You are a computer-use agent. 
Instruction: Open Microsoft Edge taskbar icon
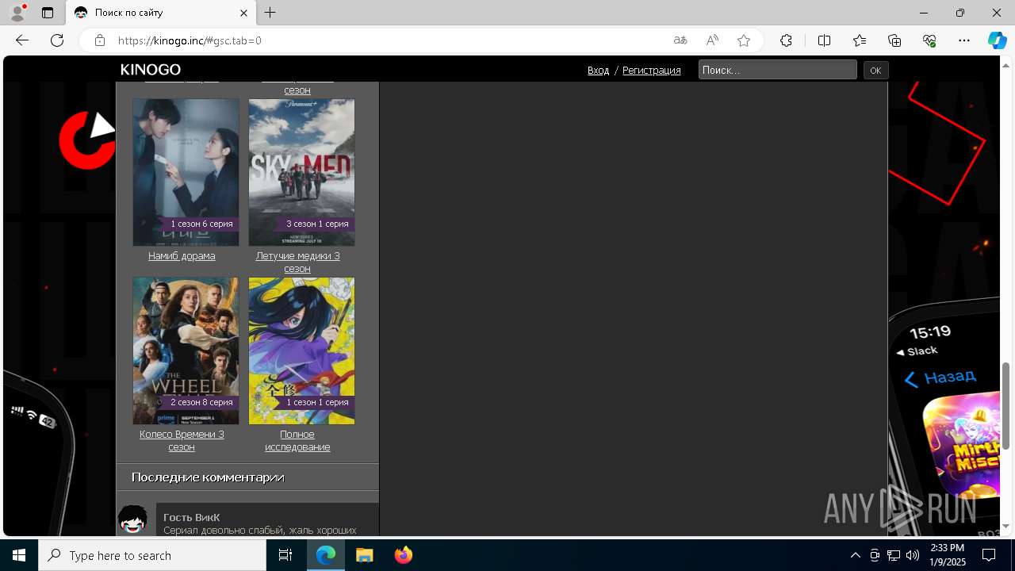[326, 555]
